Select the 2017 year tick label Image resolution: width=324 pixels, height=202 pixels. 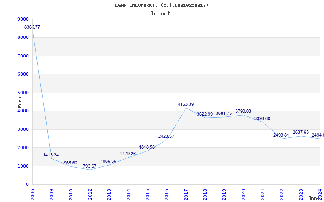point(186,192)
